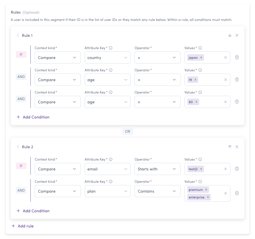This screenshot has height=239, width=255.
Task: Click the Add rule button
Action: pyautogui.click(x=23, y=226)
